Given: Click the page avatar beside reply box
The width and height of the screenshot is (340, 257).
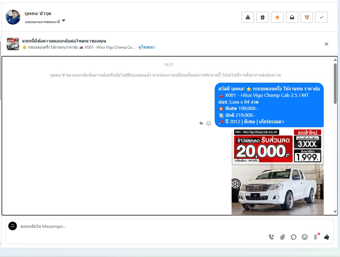Looking at the screenshot, I should (13, 226).
